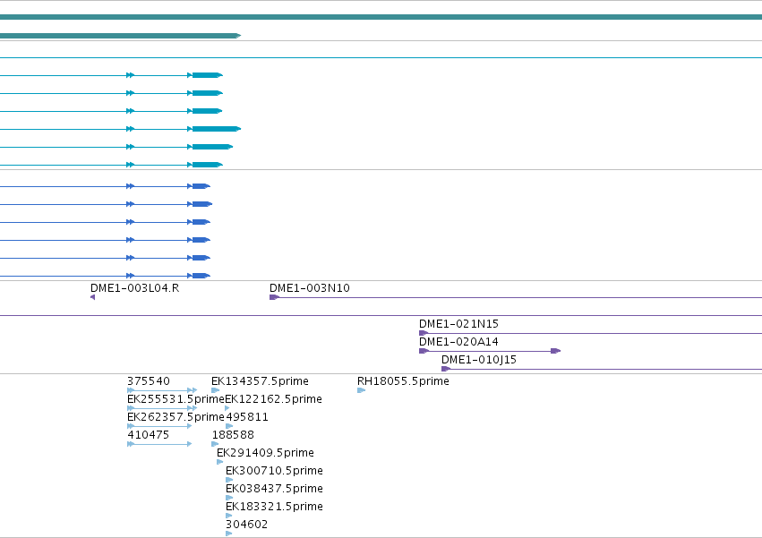Select EK291409.5prime EST label

click(x=265, y=452)
